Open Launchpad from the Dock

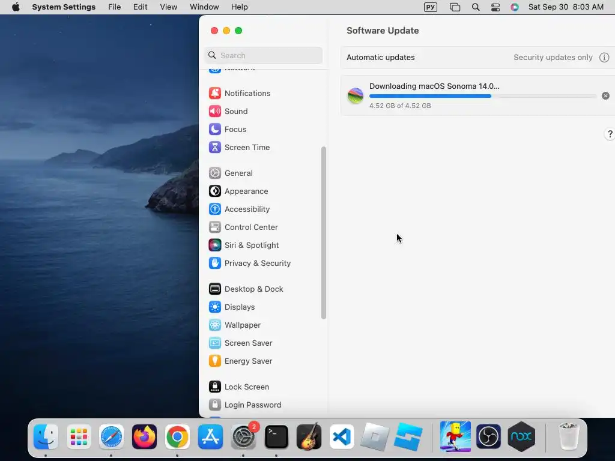tap(79, 437)
